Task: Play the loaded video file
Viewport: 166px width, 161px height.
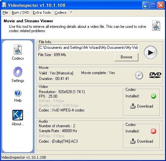Action: click(151, 52)
